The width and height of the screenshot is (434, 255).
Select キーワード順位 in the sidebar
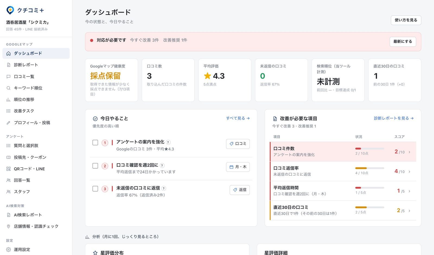click(x=36, y=88)
